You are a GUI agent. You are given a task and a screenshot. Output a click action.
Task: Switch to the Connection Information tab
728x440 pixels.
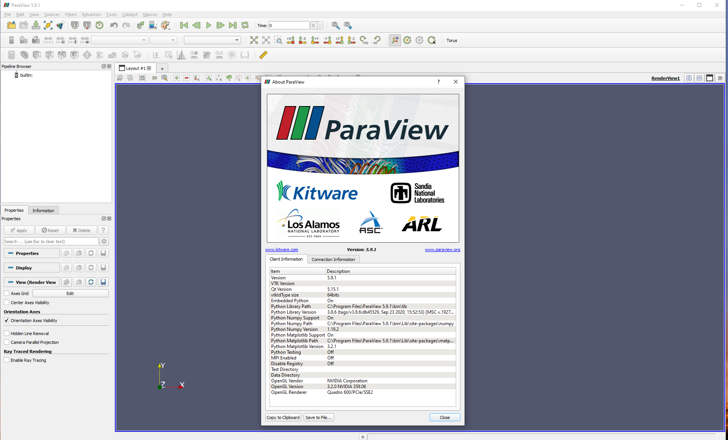(333, 259)
